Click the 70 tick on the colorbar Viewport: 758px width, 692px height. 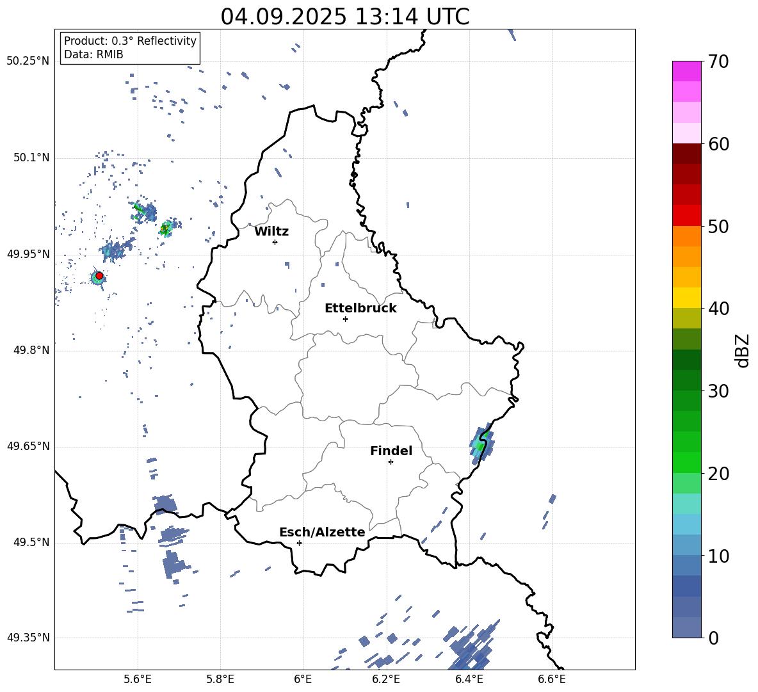click(x=718, y=62)
